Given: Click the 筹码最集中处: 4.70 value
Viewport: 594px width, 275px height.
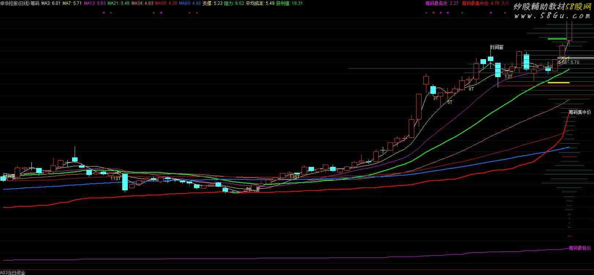Looking at the screenshot, I should [x=481, y=3].
